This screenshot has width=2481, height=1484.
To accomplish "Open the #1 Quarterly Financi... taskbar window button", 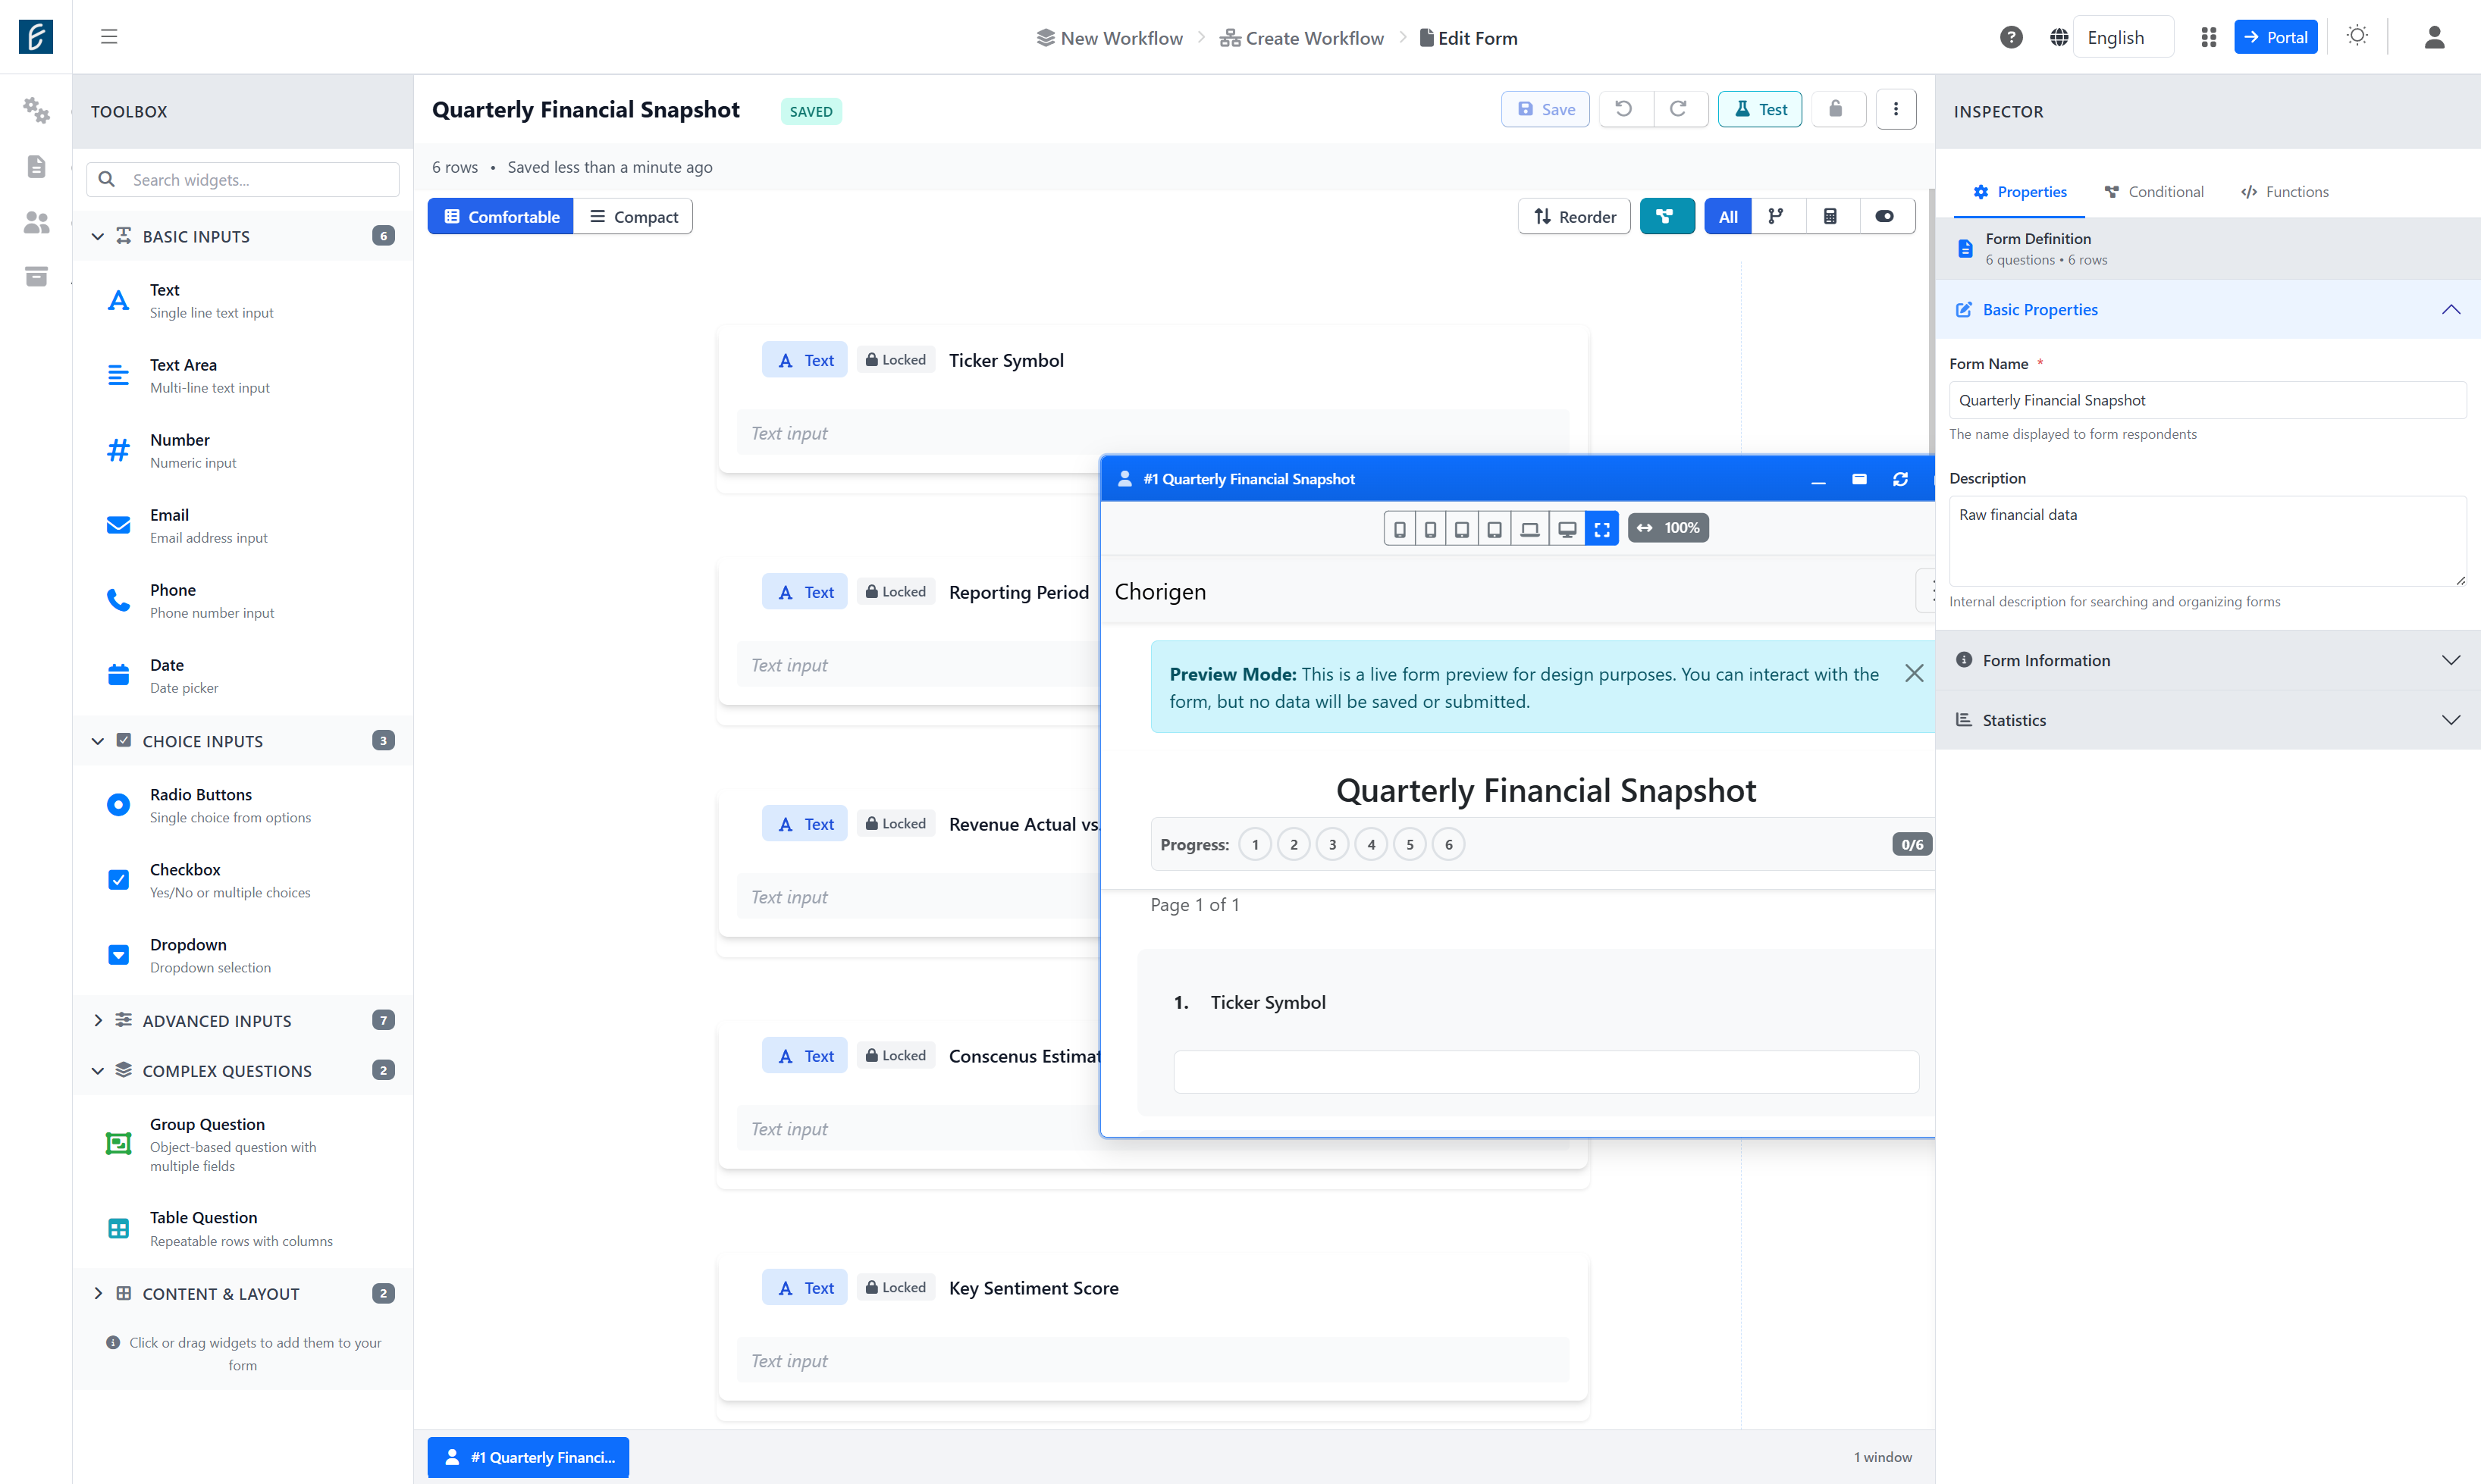I will coord(529,1457).
